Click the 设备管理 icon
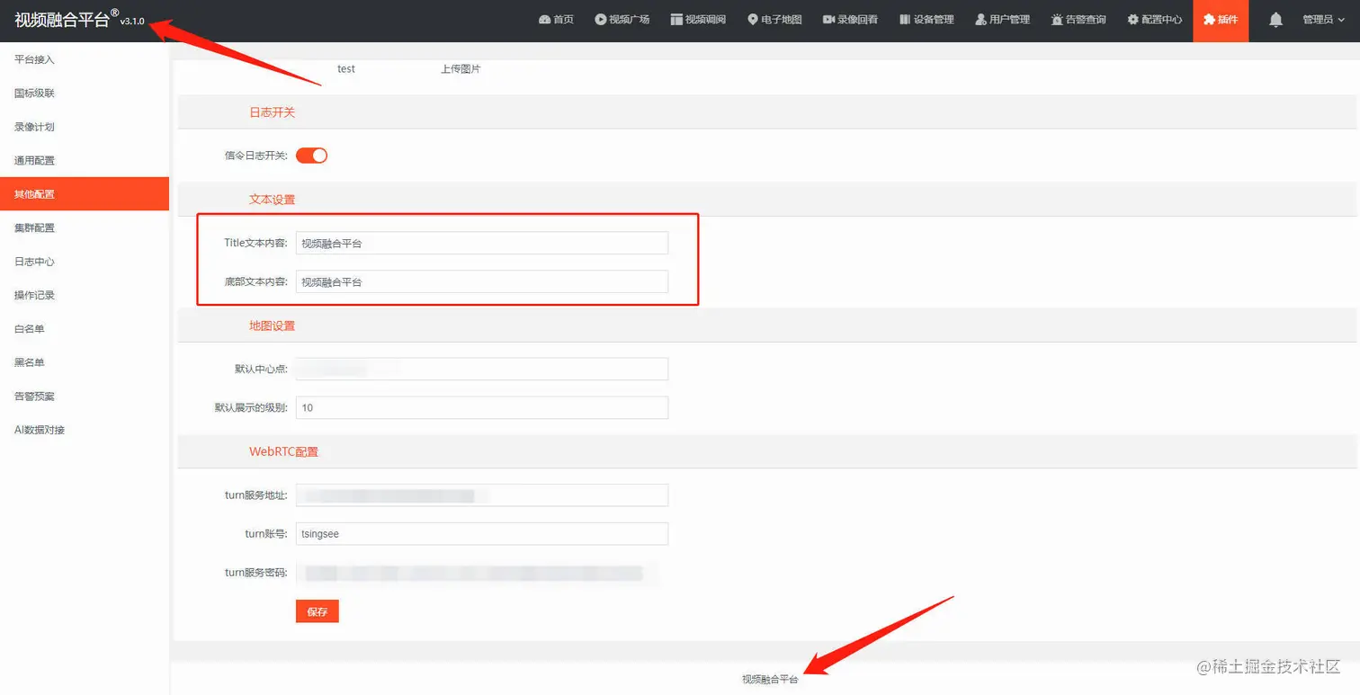 point(905,20)
